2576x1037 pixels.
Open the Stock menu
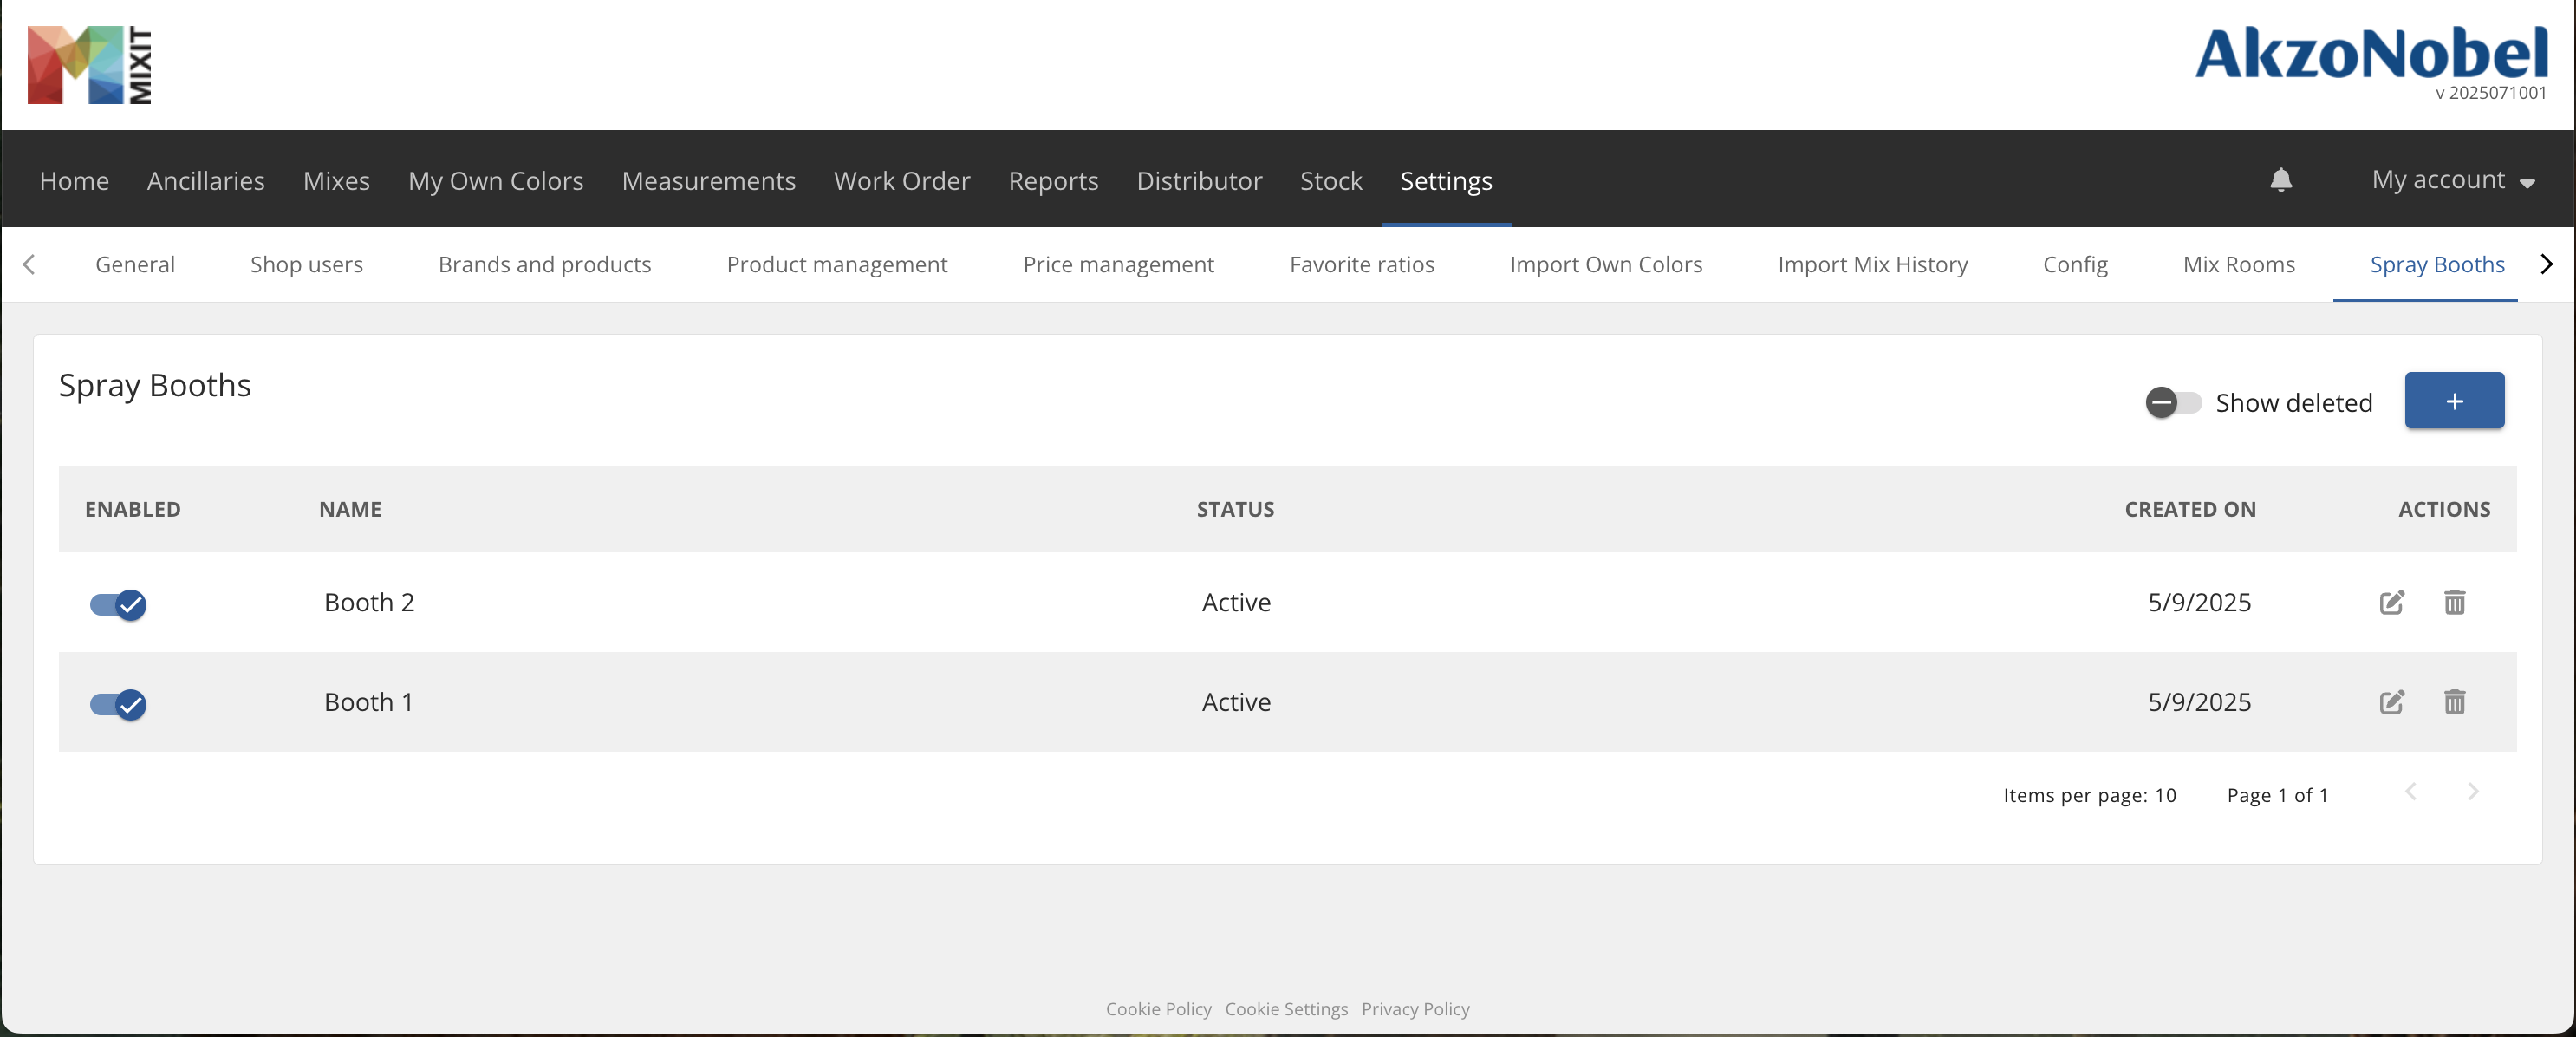(1331, 181)
